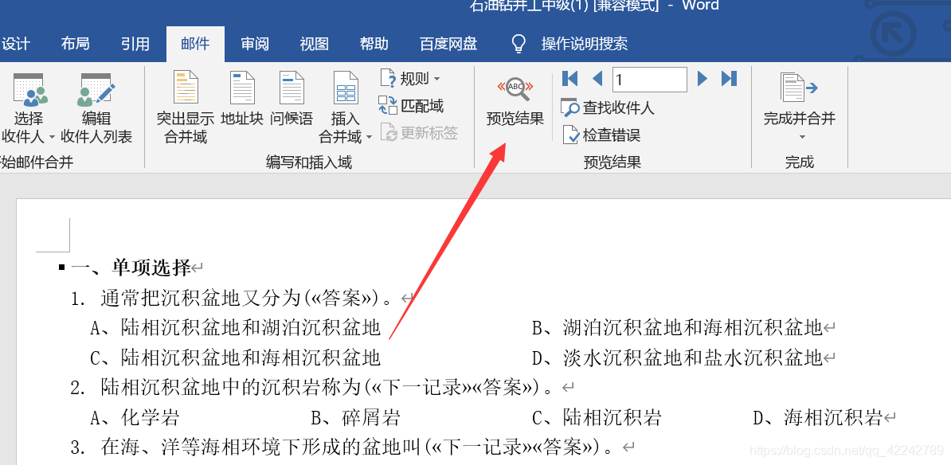Switch to the 视图 tab
The width and height of the screenshot is (951, 465).
pyautogui.click(x=314, y=44)
